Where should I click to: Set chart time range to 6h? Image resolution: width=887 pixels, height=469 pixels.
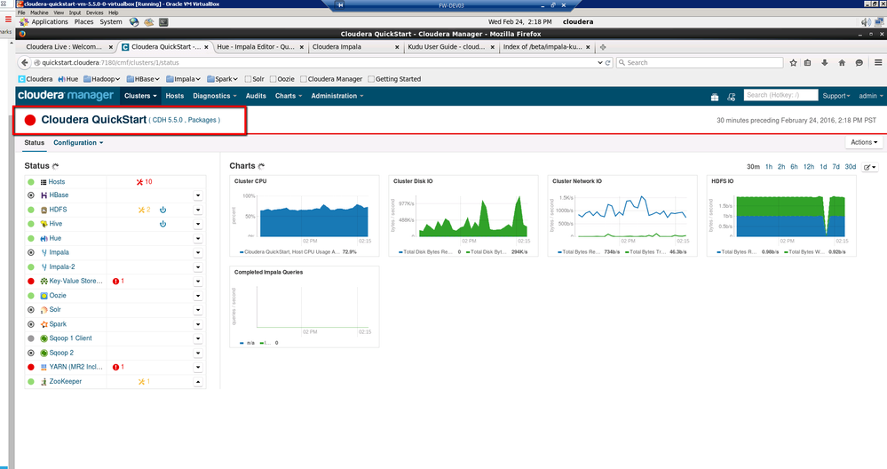(796, 167)
